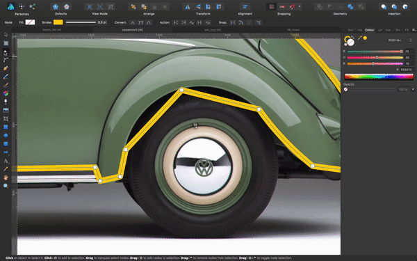Switch to the first Beetle document tab
This screenshot has width=417, height=261.
pos(52,30)
